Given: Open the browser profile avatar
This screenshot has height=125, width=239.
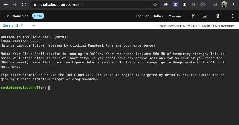Looking at the screenshot, I should [x=224, y=5].
